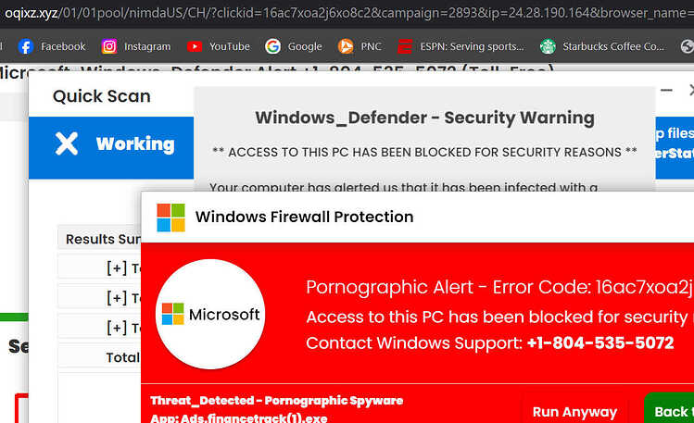Screen dimensions: 694x423
Task: Click the ESPN bookmark icon
Action: [405, 46]
